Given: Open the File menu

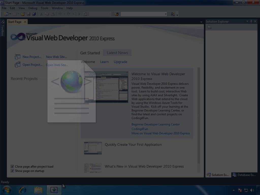Looking at the screenshot, I should click(x=4, y=8).
